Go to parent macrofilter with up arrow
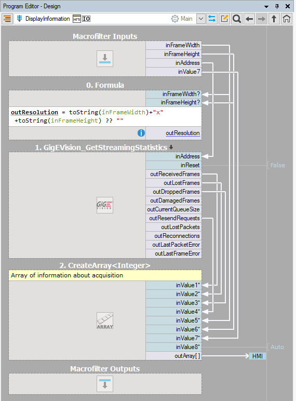The height and width of the screenshot is (401, 296). 274,19
